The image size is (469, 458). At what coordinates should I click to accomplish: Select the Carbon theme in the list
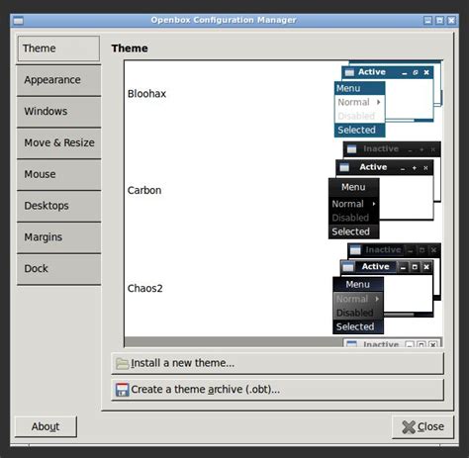click(144, 190)
